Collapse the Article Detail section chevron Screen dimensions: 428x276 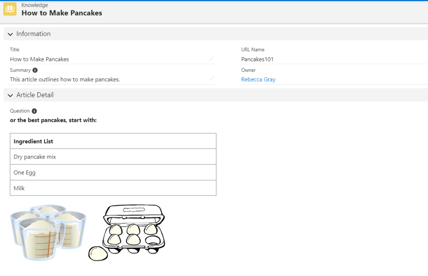tap(10, 95)
